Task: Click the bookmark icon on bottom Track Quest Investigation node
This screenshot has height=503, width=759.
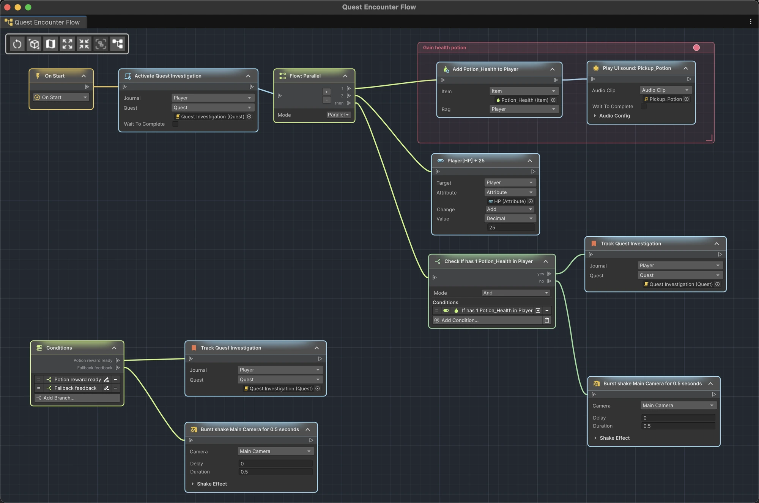Action: [x=194, y=348]
